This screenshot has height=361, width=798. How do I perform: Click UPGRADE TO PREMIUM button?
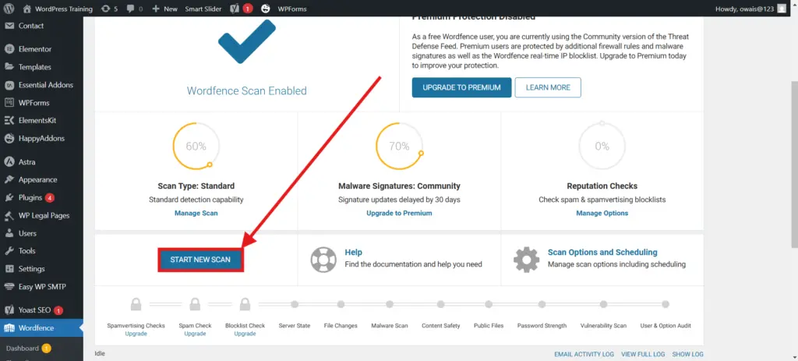tap(461, 87)
